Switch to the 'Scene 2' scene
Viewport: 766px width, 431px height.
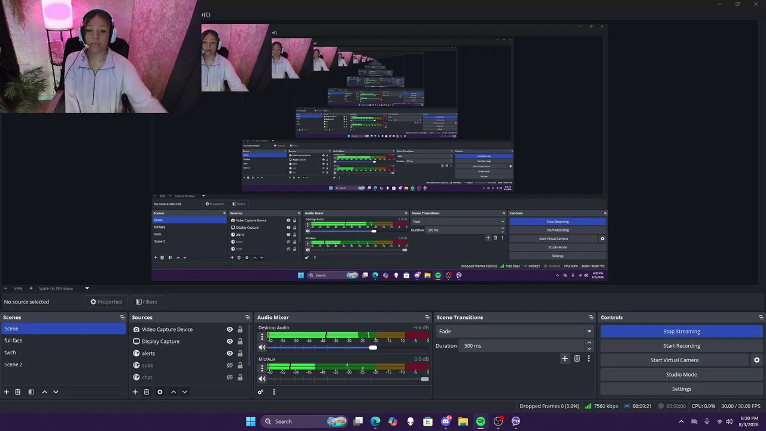coord(63,365)
